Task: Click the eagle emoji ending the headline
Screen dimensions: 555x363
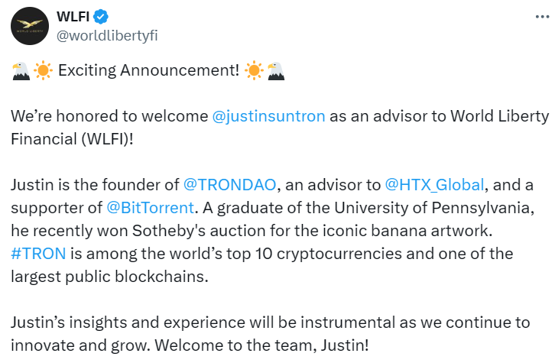Action: pyautogui.click(x=275, y=71)
